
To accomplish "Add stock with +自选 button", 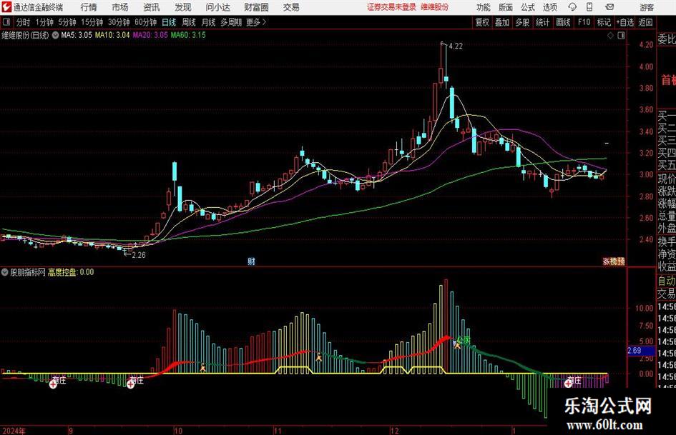I will 624,22.
